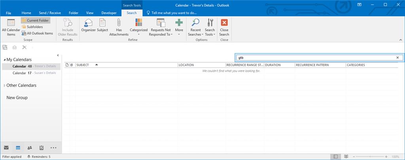Sort by the DURATION column header
405x160 pixels.
click(x=280, y=65)
